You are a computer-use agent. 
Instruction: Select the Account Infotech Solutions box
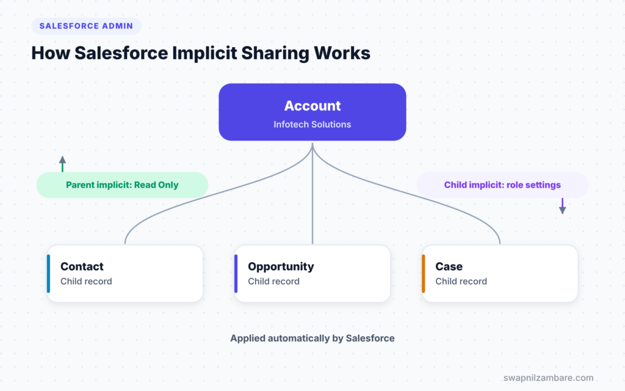point(312,112)
